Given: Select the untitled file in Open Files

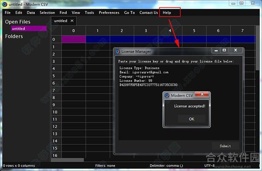Looking at the screenshot, I should (29, 28).
